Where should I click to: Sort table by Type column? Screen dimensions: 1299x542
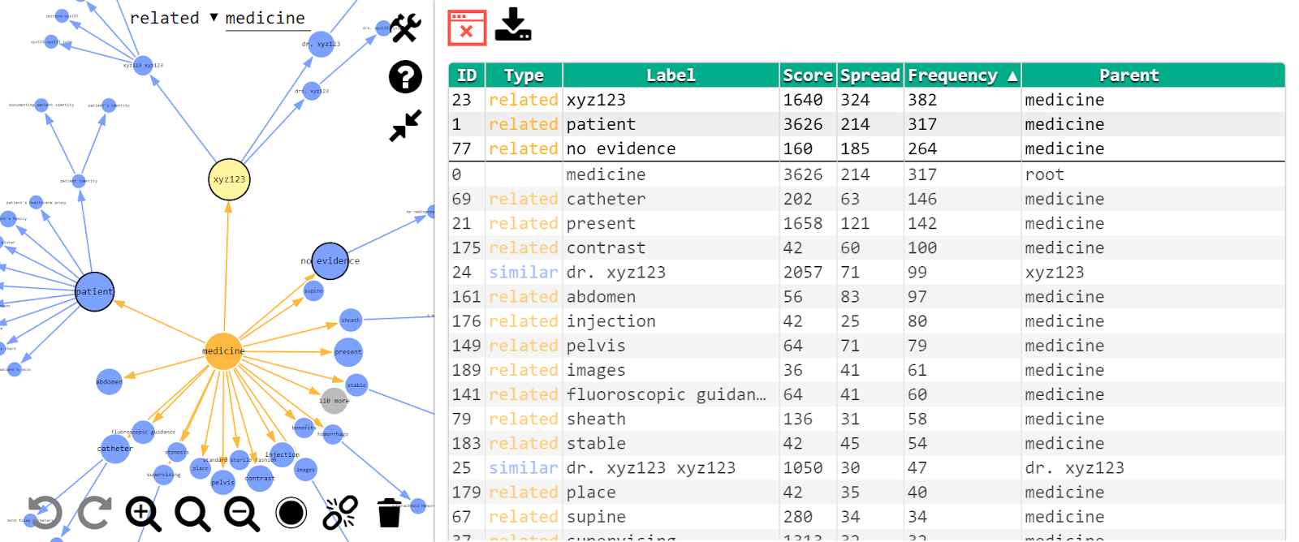tap(524, 75)
